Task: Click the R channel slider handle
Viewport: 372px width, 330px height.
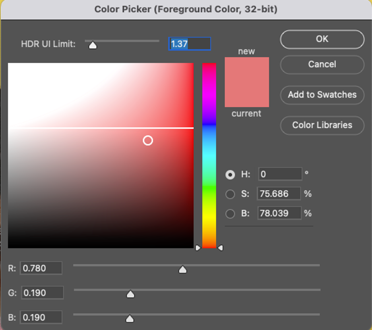Action: tap(182, 269)
